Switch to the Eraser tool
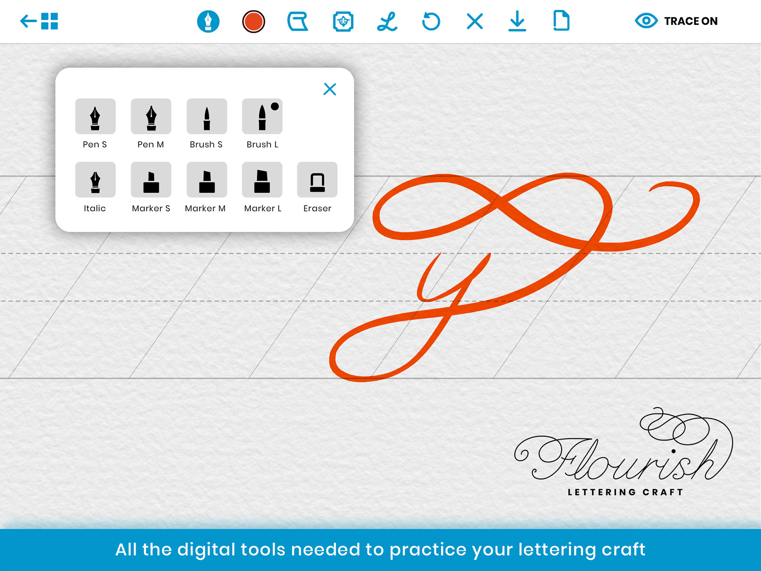Screen dimensions: 761x571 [x=317, y=180]
